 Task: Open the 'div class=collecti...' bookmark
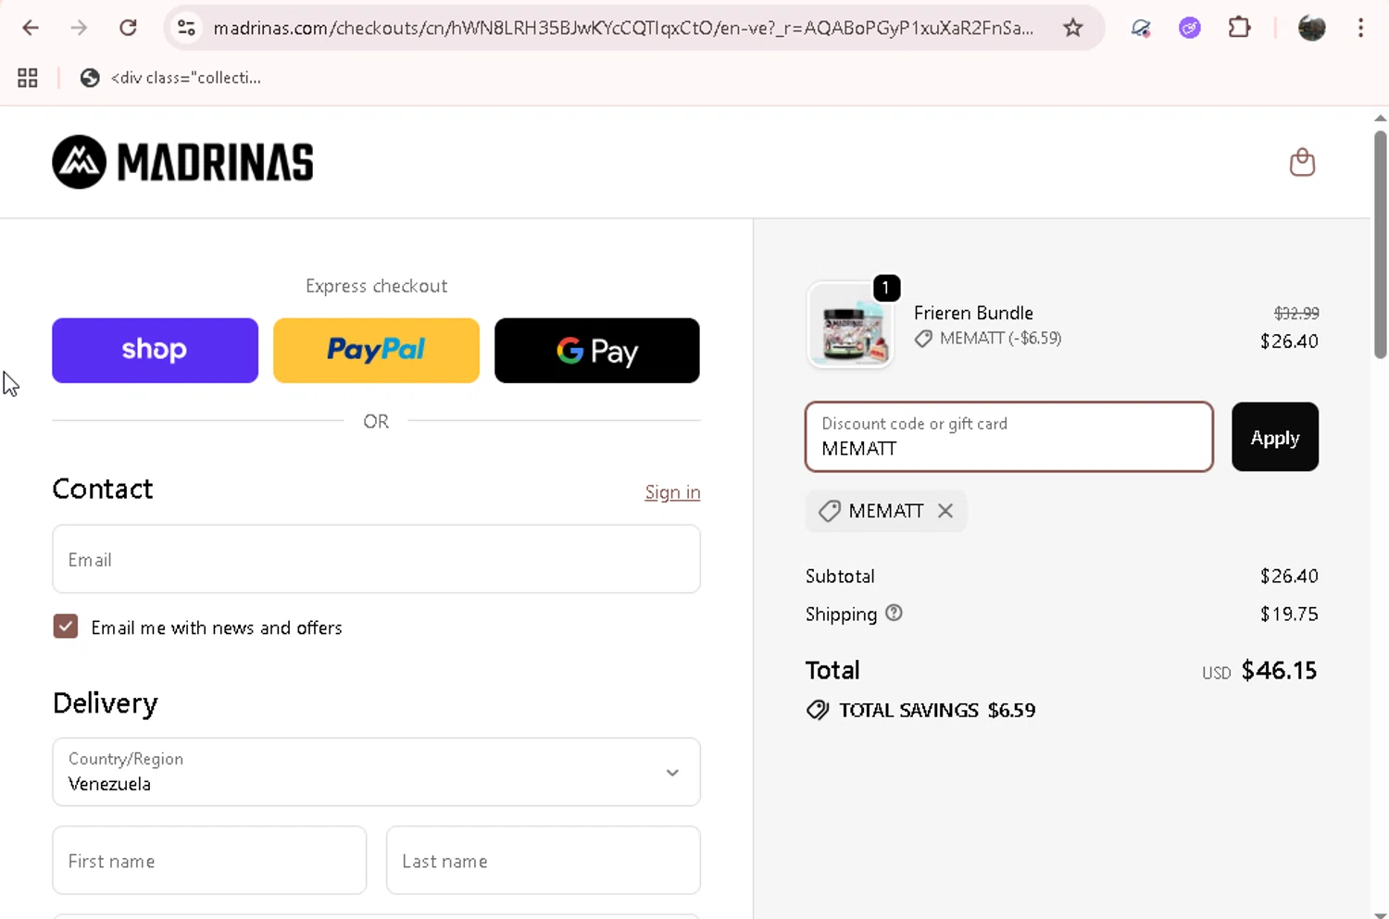[170, 78]
